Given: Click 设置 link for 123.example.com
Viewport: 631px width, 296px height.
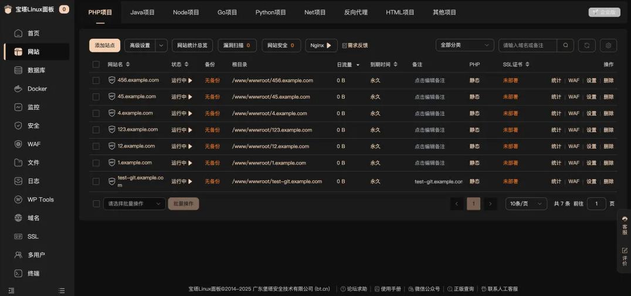Looking at the screenshot, I should [591, 130].
